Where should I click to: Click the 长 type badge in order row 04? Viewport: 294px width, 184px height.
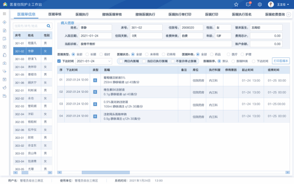[95, 116]
